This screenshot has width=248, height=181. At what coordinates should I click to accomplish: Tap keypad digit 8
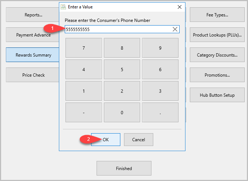coord(122,48)
